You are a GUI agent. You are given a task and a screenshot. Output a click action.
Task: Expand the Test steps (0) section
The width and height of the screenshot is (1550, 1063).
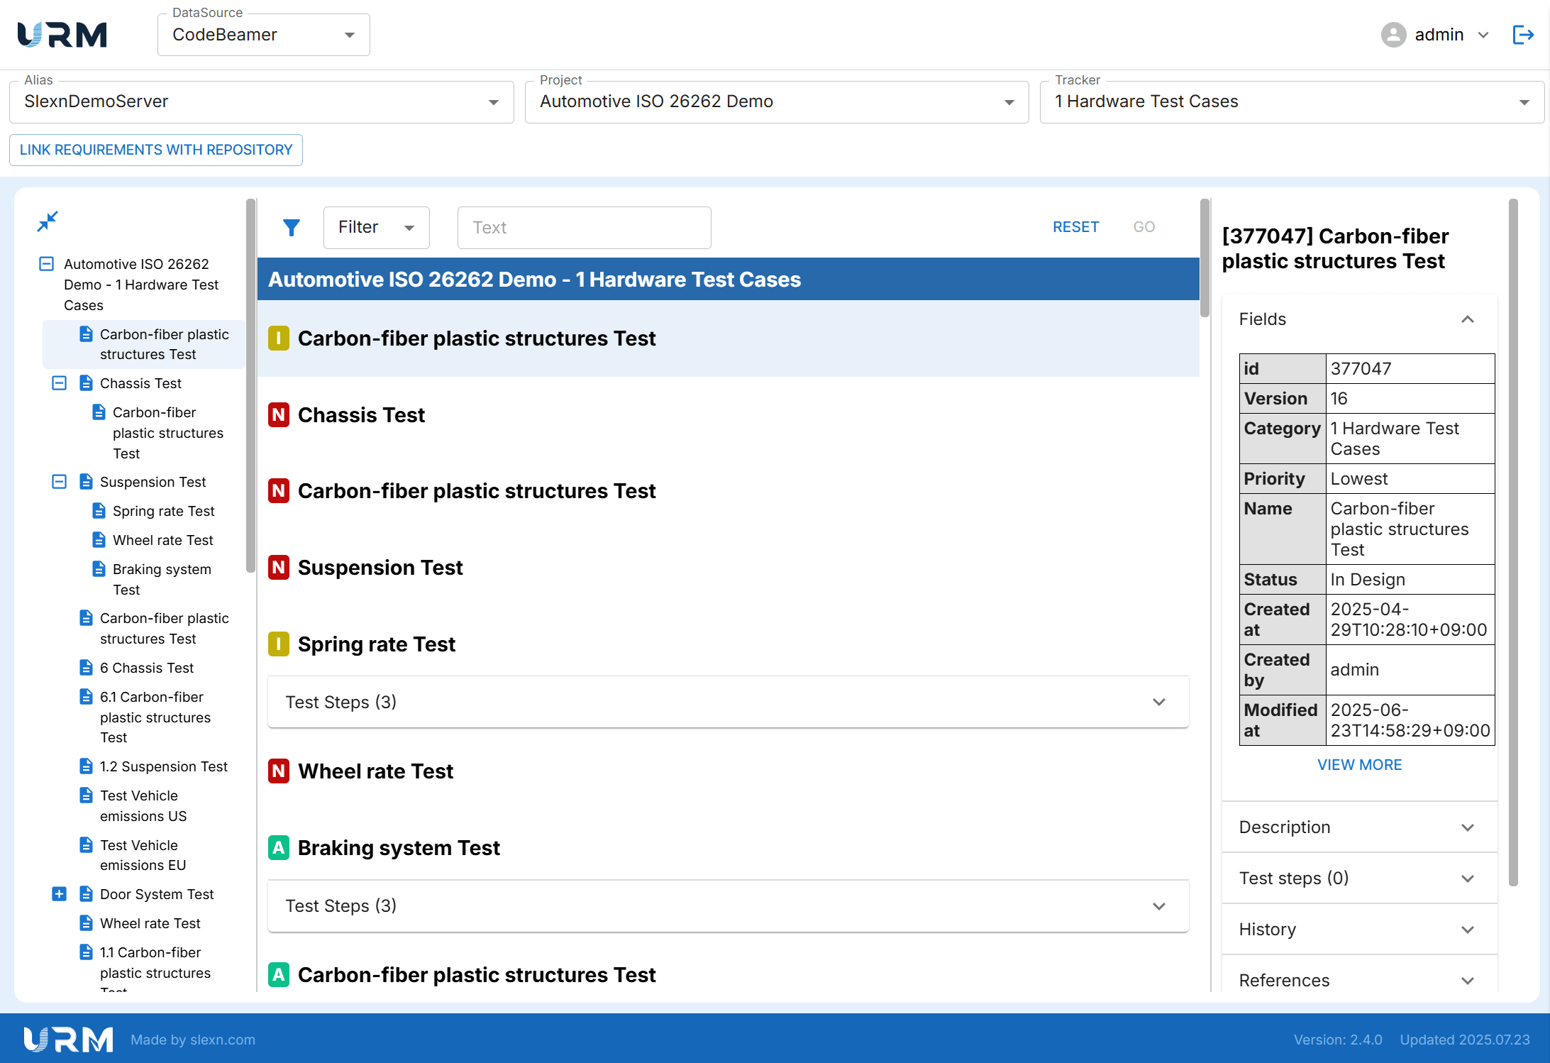pos(1359,879)
